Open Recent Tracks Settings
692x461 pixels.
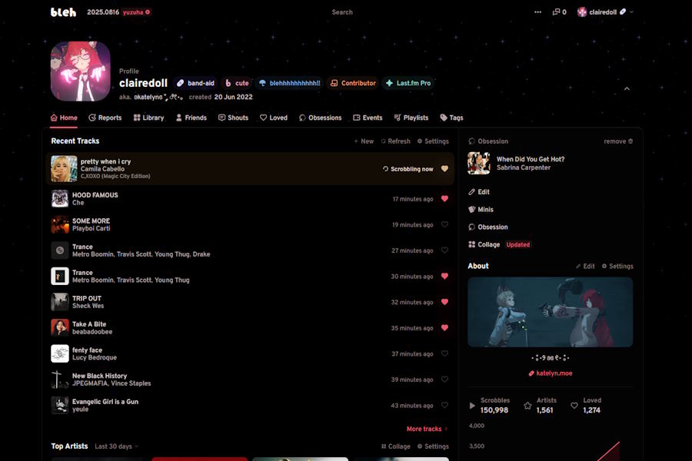[x=433, y=141]
